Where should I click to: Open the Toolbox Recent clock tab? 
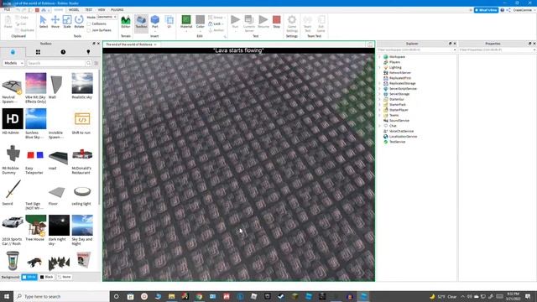(64, 52)
